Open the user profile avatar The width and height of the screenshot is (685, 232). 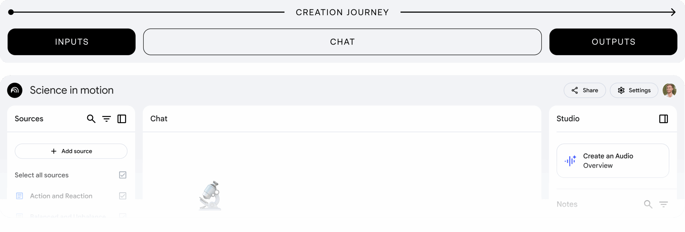(x=669, y=90)
